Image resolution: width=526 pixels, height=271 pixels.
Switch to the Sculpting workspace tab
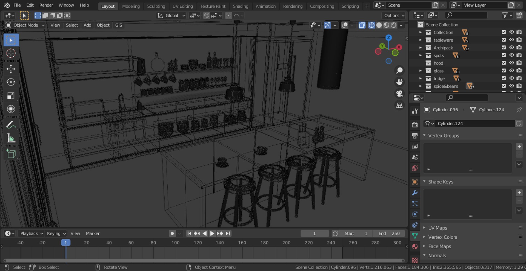[x=156, y=6]
